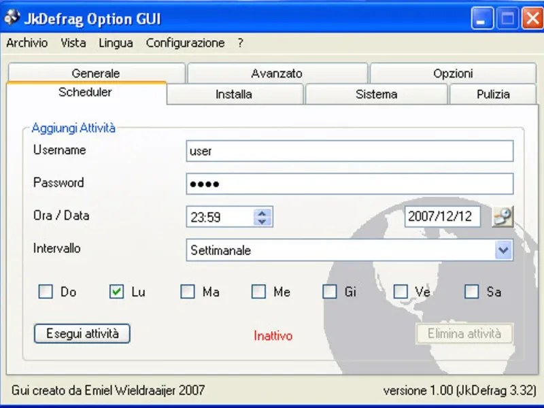The height and width of the screenshot is (408, 544).
Task: Switch to the Avanzato tab
Action: (277, 73)
